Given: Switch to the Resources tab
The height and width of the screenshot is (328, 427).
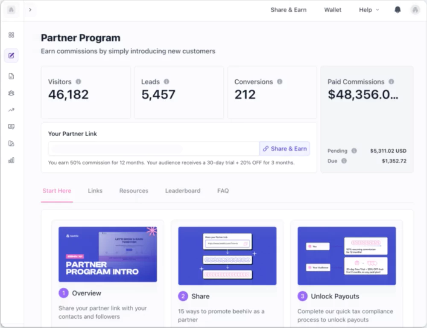Looking at the screenshot, I should (x=134, y=191).
